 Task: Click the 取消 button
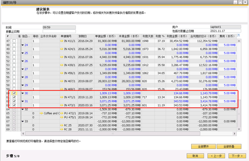coord(195,156)
